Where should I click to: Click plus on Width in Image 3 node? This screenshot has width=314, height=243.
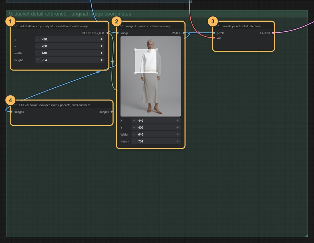click(x=178, y=134)
